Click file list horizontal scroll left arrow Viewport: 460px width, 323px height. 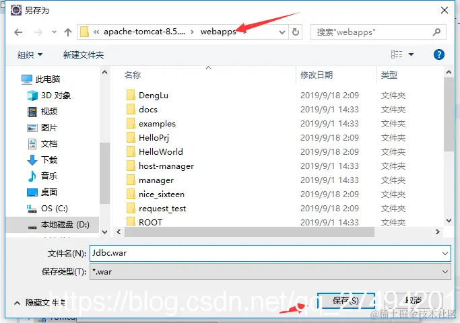119,232
